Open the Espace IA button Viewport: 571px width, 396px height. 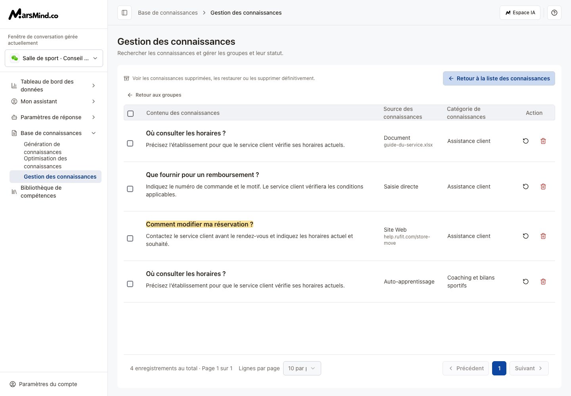[520, 13]
